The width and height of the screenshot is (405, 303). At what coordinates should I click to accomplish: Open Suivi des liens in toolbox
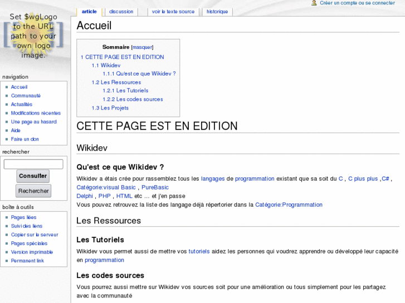27,226
